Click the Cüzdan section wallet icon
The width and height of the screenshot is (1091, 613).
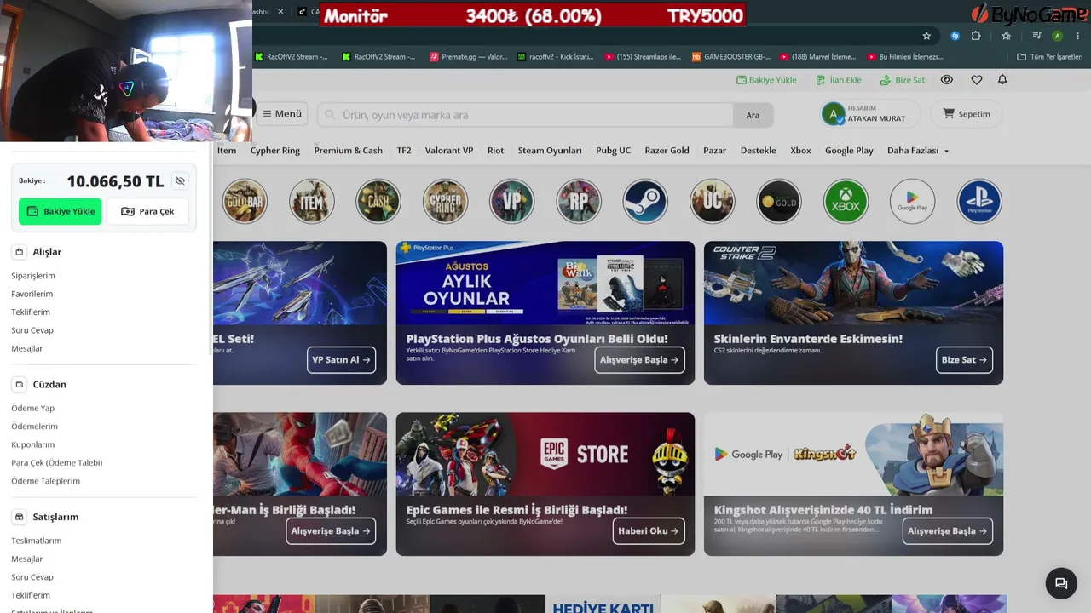coord(20,385)
